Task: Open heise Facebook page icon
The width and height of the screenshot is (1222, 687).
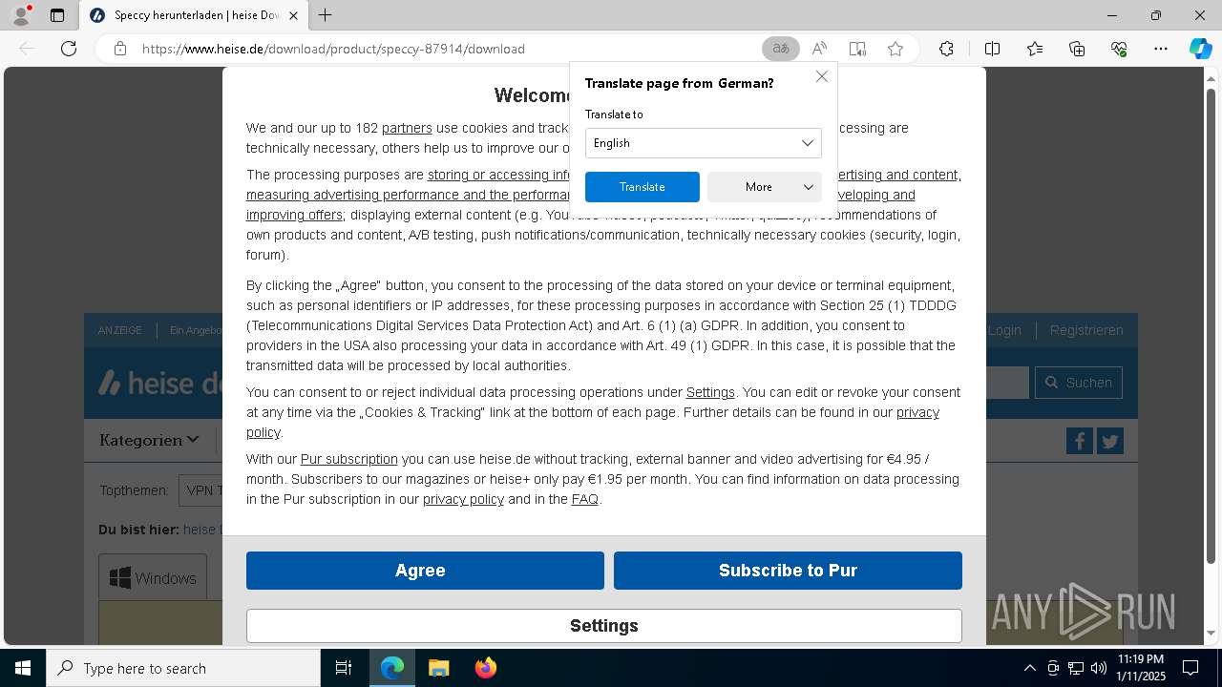Action: 1080,441
